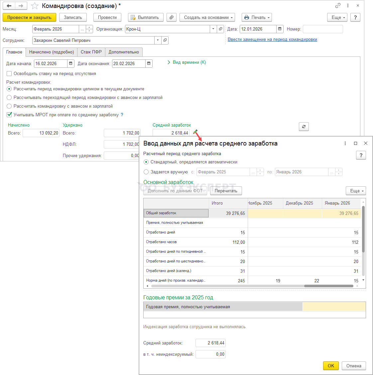Click the paperclip attachments icon
Viewport: 373px width, 375px height.
click(171, 17)
